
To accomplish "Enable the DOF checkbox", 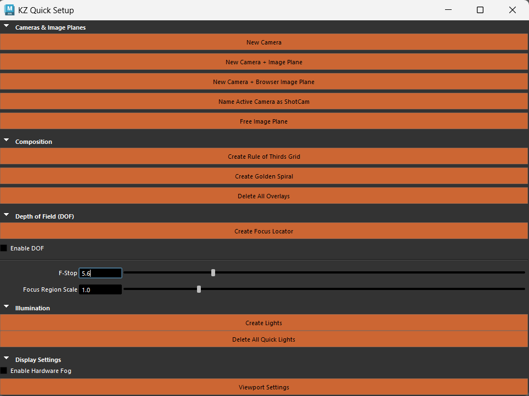I will [3, 248].
